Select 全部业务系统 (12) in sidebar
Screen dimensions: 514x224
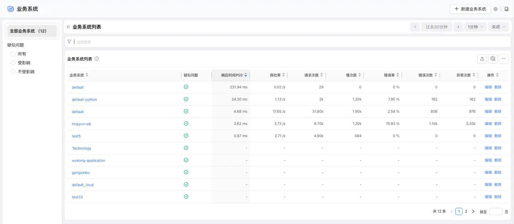coord(32,31)
